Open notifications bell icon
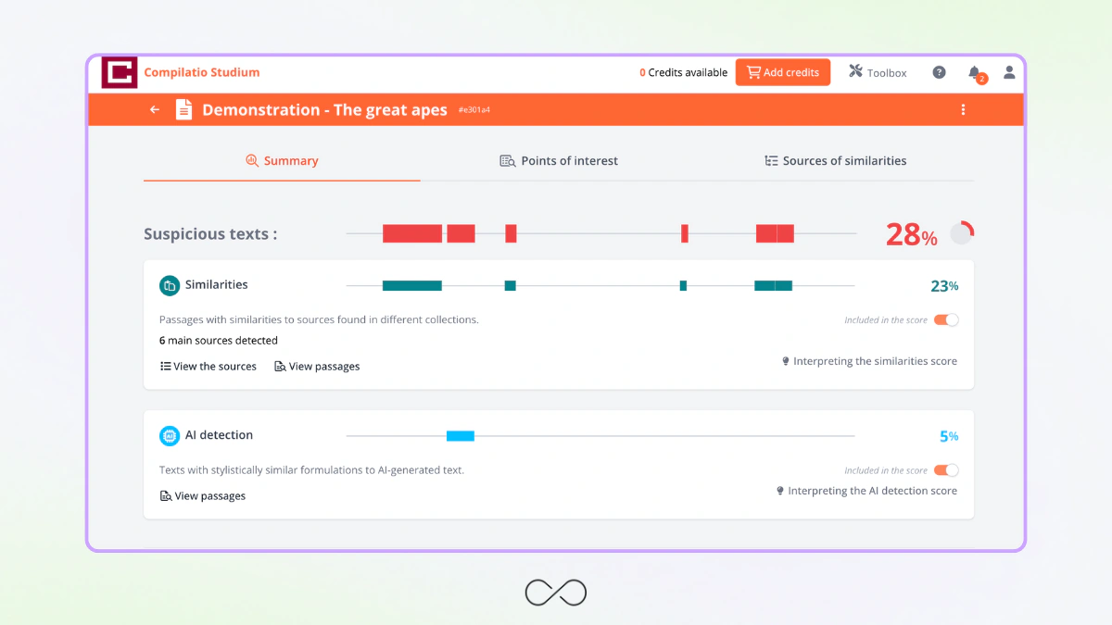Image resolution: width=1112 pixels, height=625 pixels. click(x=975, y=73)
